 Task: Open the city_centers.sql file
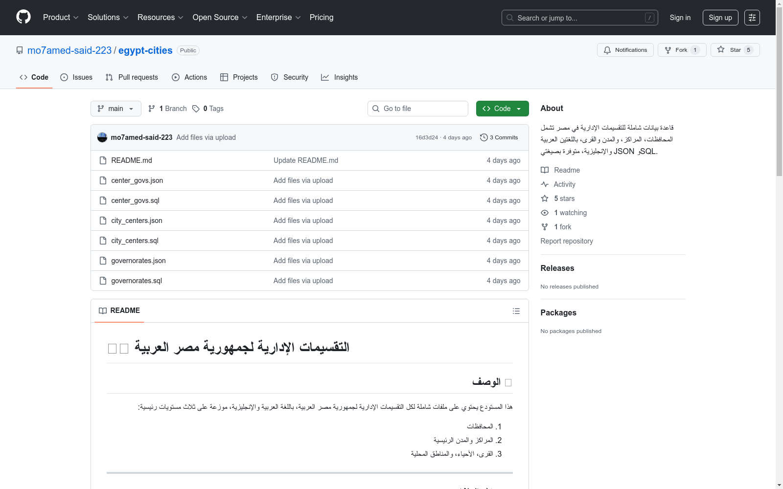tap(135, 241)
